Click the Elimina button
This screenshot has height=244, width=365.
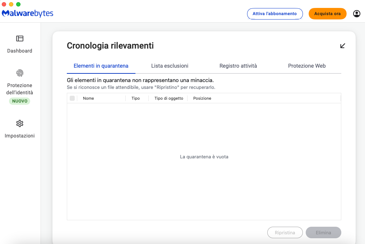[x=323, y=232]
